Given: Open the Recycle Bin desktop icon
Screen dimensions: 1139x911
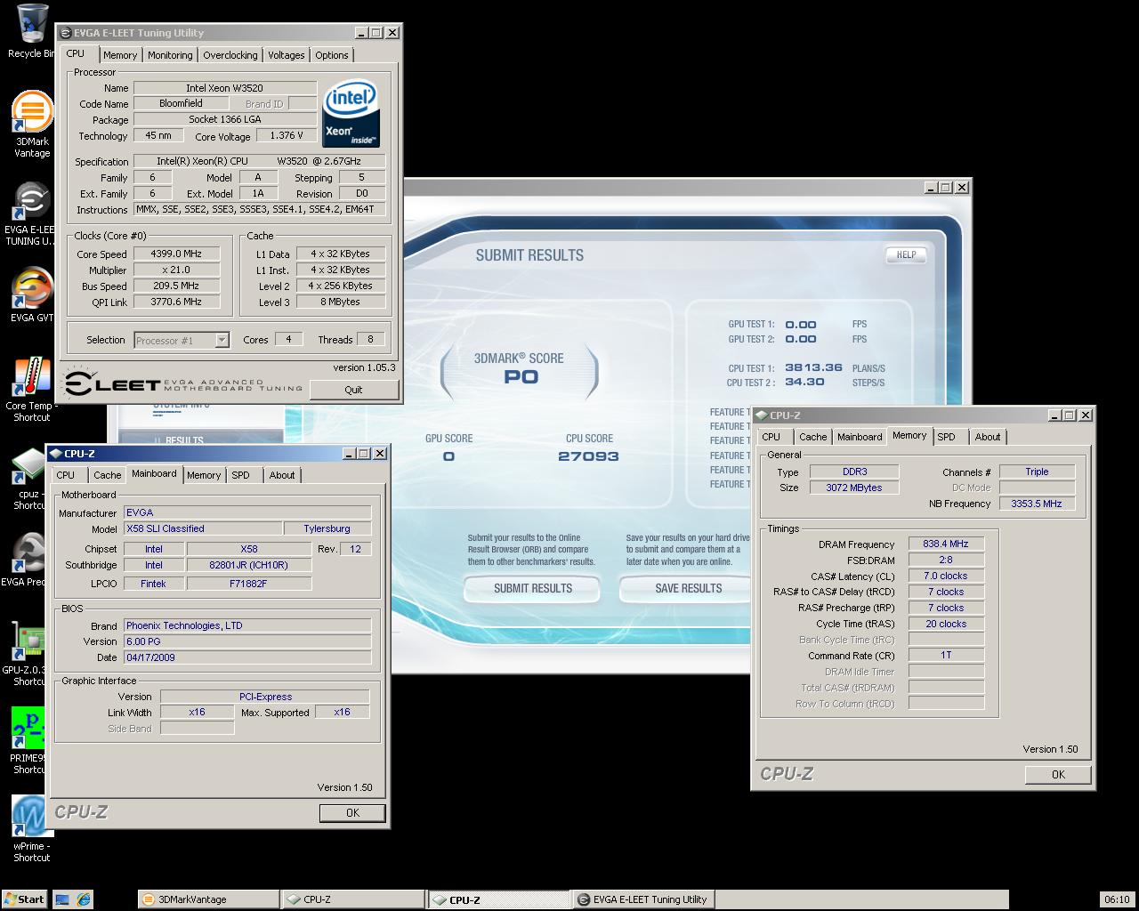Looking at the screenshot, I should 31,32.
